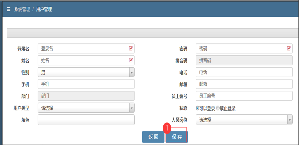
Task: Focus the 密码 input field
Action: click(x=244, y=49)
